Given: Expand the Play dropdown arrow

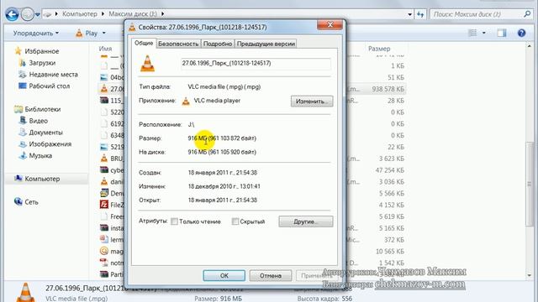Looking at the screenshot, I should (104, 34).
